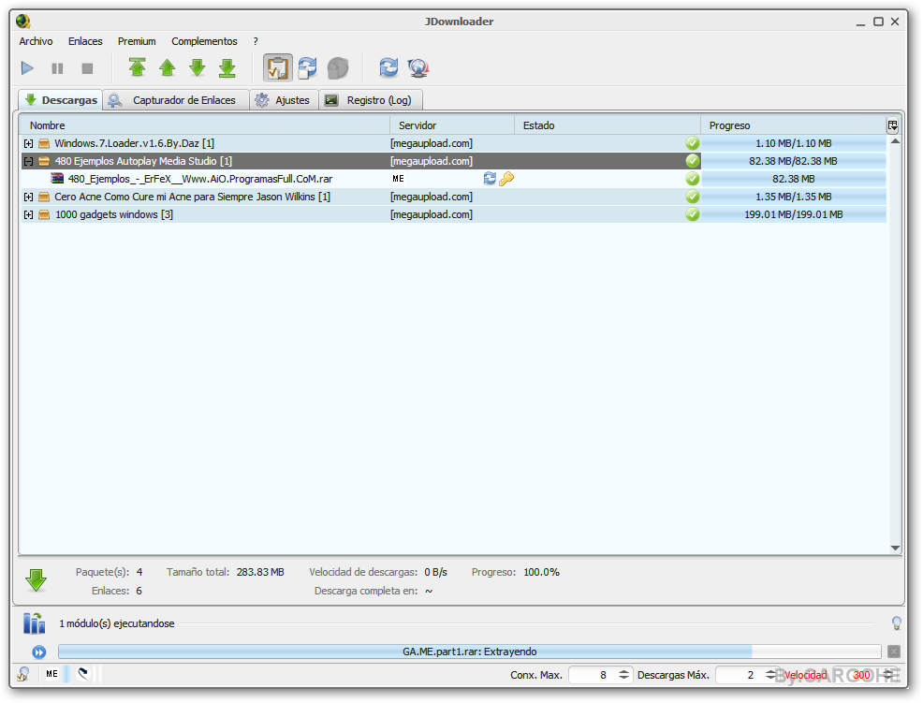This screenshot has width=923, height=703.
Task: Collapse the 480 Ejemplos Autoplay Media Studio package
Action: pos(29,161)
